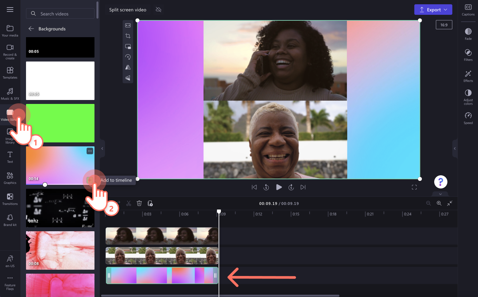Viewport: 478px width, 297px height.
Task: Split the clip using the scissors icon
Action: point(128,203)
